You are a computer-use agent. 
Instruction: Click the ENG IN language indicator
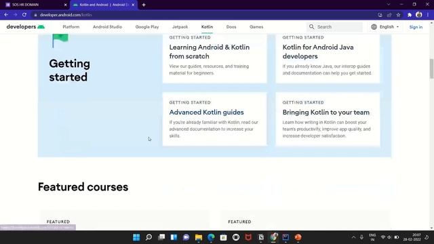[x=372, y=237]
